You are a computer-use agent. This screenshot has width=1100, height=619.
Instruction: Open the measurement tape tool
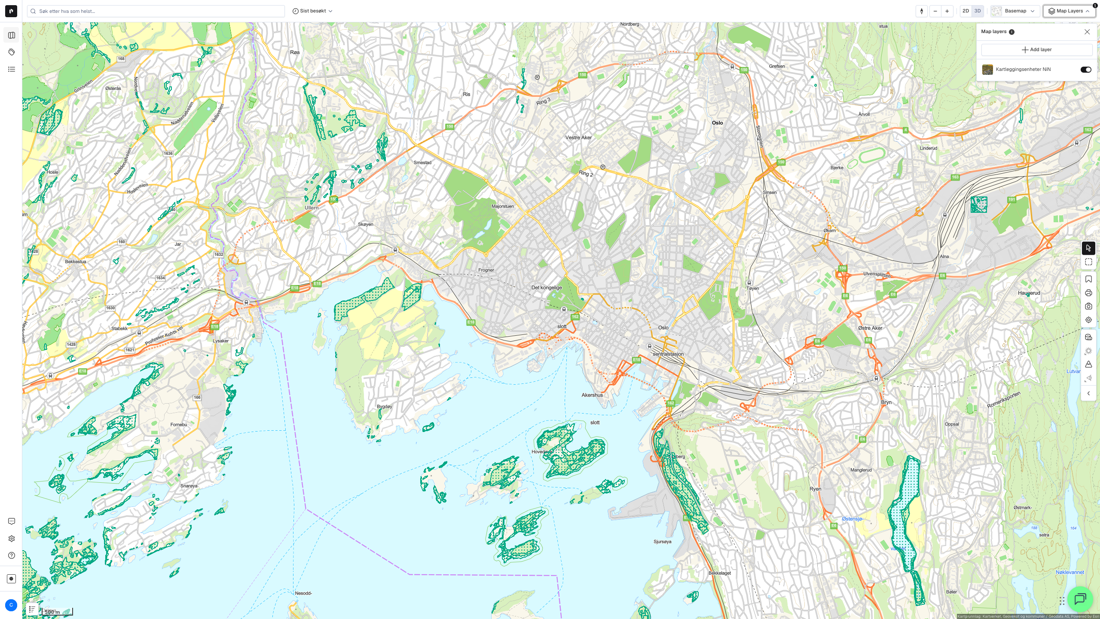(1088, 337)
